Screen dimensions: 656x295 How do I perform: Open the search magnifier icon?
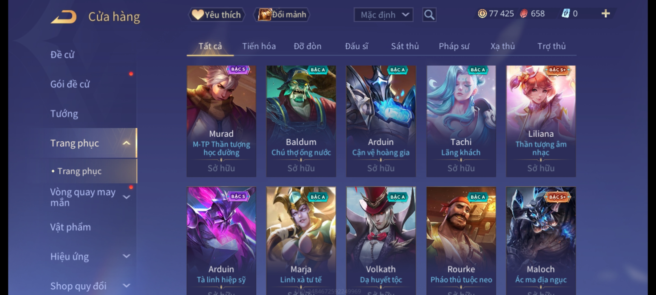pos(429,15)
